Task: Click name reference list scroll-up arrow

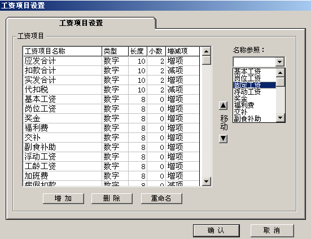Action: [281, 73]
